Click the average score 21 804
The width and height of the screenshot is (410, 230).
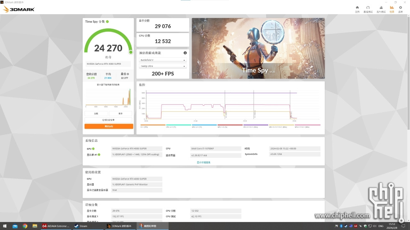click(108, 78)
